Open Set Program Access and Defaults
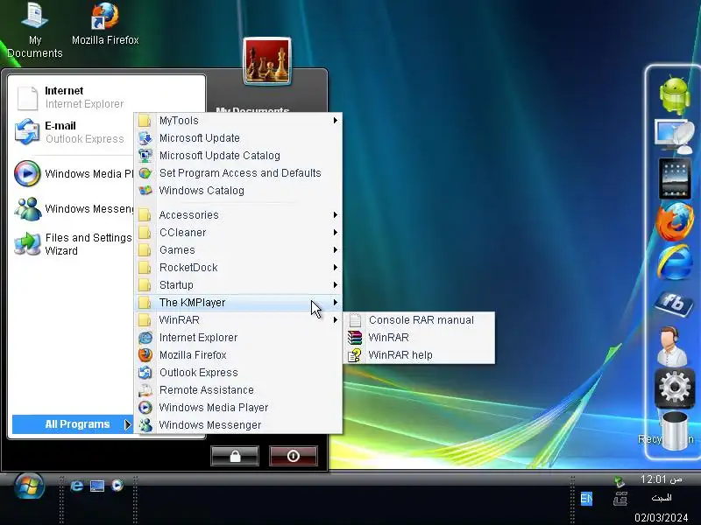 [238, 172]
